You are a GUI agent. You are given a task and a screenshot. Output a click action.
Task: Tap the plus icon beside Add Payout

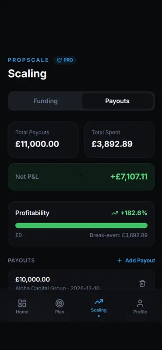120,260
